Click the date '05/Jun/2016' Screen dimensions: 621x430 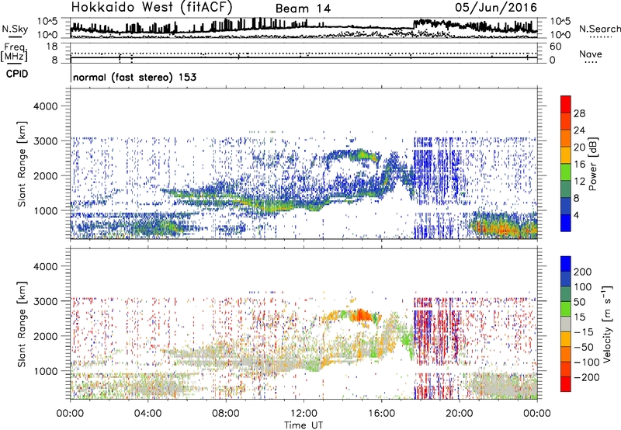click(x=496, y=7)
